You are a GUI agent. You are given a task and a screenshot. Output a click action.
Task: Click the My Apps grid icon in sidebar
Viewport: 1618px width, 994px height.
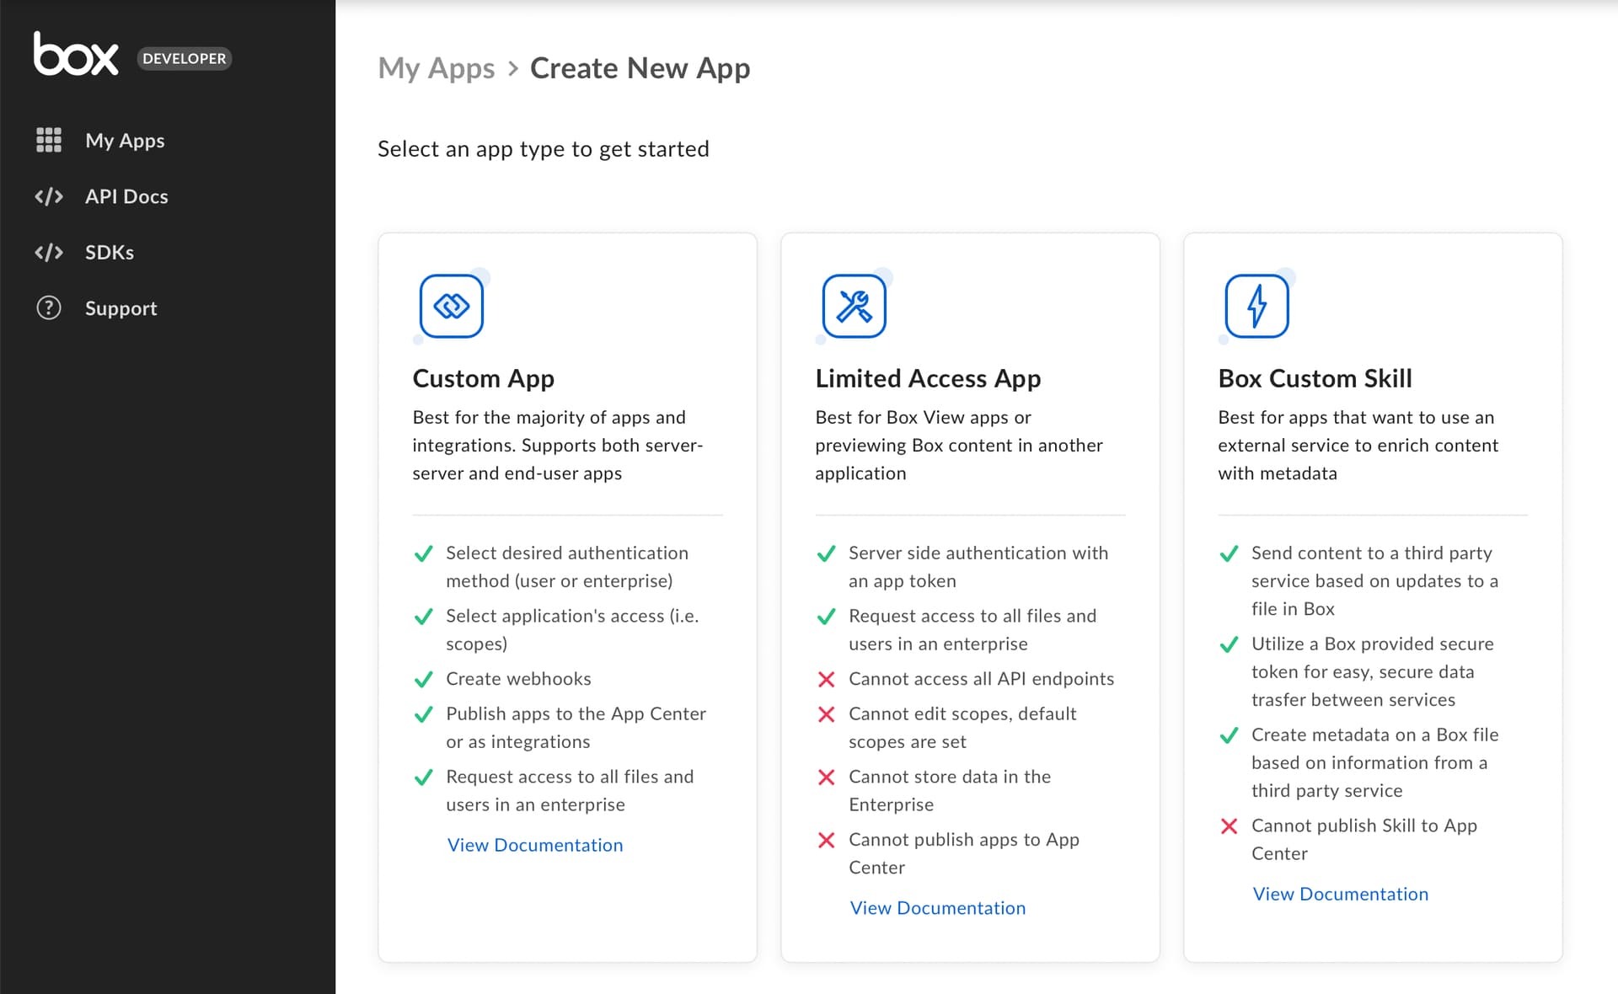[49, 139]
